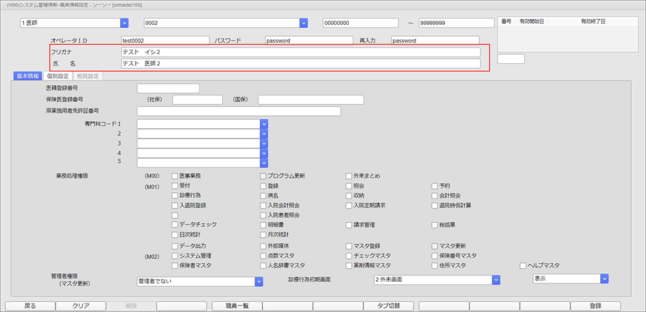Check the 病名 checkbox
The image size is (646, 312).
(x=264, y=195)
